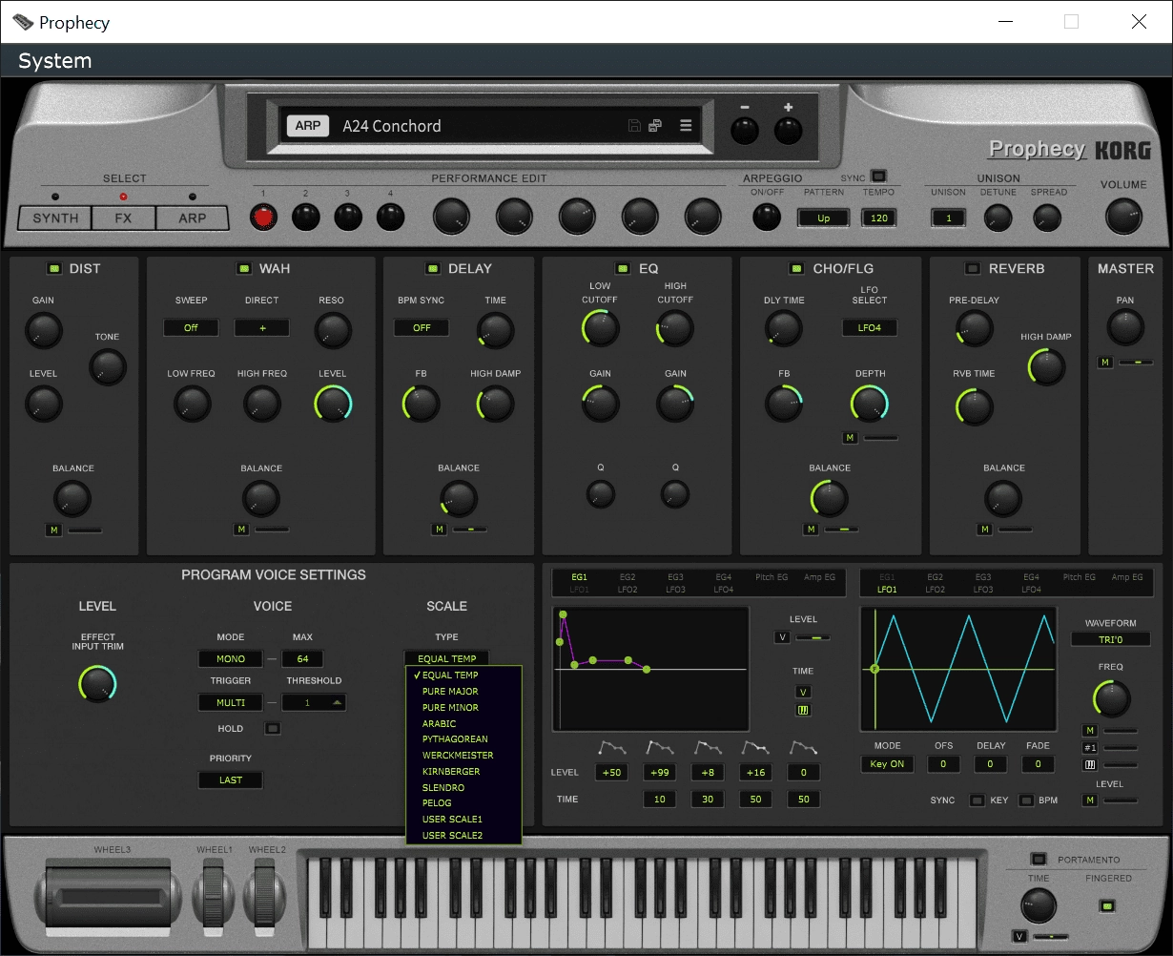Open the voice MODE MONO dropdown
1173x956 pixels.
[231, 658]
